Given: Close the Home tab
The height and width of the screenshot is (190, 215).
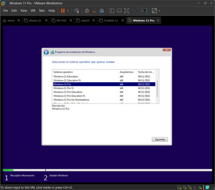Looking at the screenshot, I should click(x=18, y=21).
